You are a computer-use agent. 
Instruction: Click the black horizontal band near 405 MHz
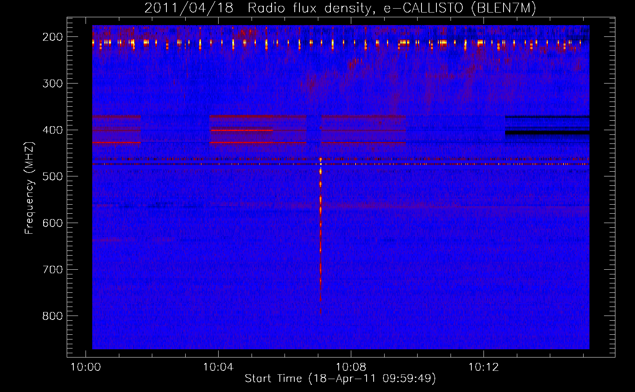547,132
